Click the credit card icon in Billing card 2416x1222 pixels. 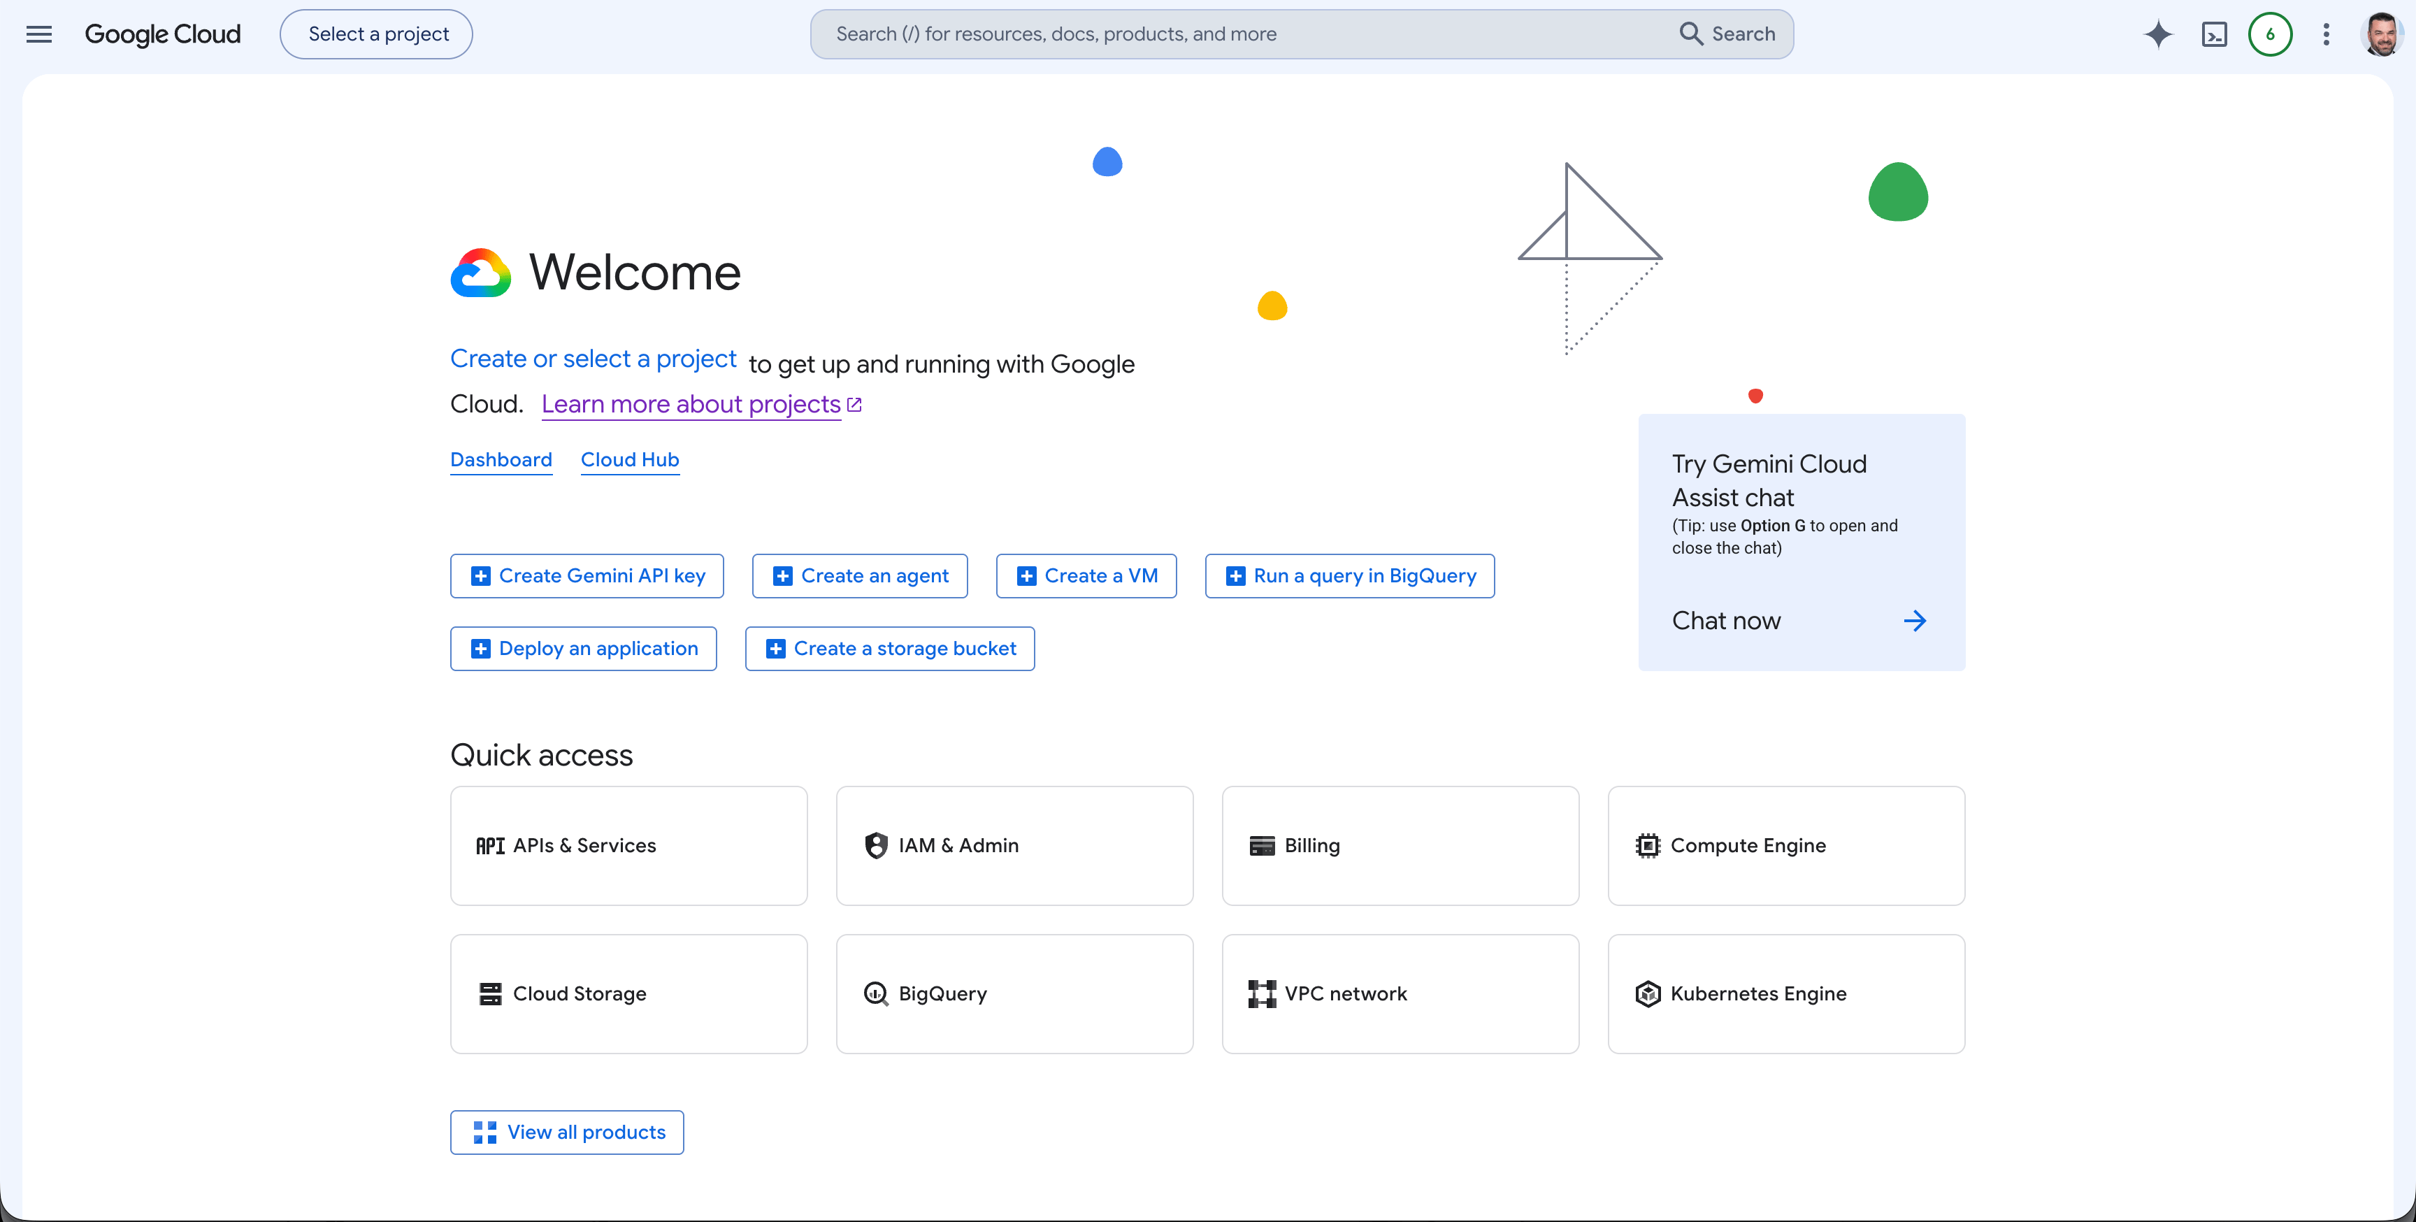tap(1263, 846)
